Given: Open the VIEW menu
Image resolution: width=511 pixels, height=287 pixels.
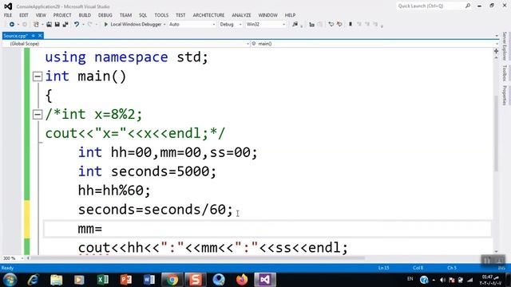Looking at the screenshot, I should [x=41, y=15].
